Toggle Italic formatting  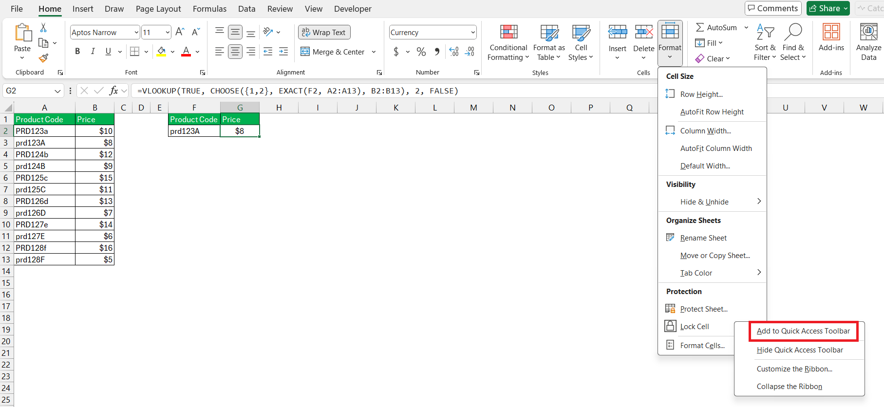point(93,51)
